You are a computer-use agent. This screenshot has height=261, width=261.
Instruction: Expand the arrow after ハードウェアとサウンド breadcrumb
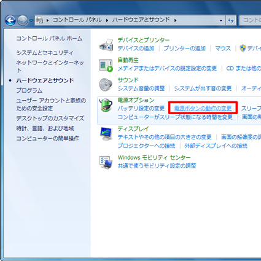[176, 20]
